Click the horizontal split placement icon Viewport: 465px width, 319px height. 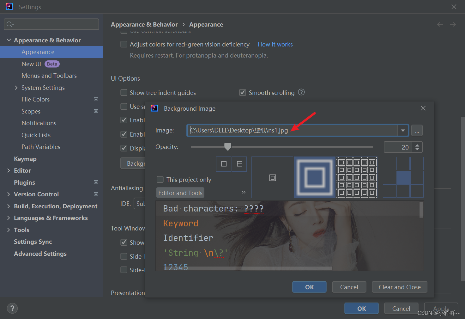click(x=239, y=164)
